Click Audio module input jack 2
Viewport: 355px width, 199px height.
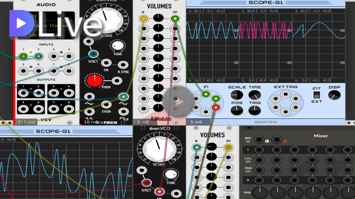(38, 56)
